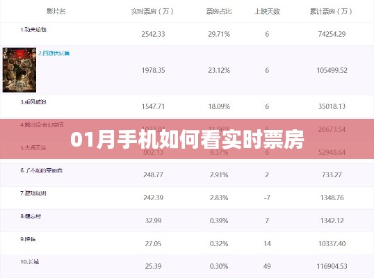
Task: Select movie title 3.乘风破浪
Action: point(33,102)
